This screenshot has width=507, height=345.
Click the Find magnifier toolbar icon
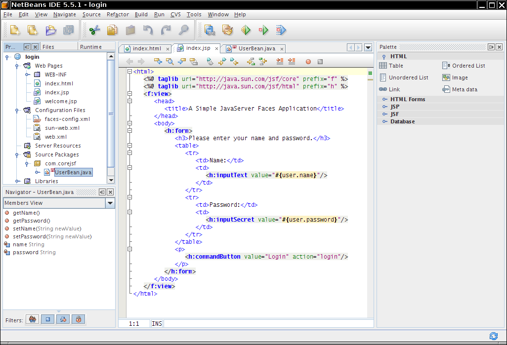(184, 30)
